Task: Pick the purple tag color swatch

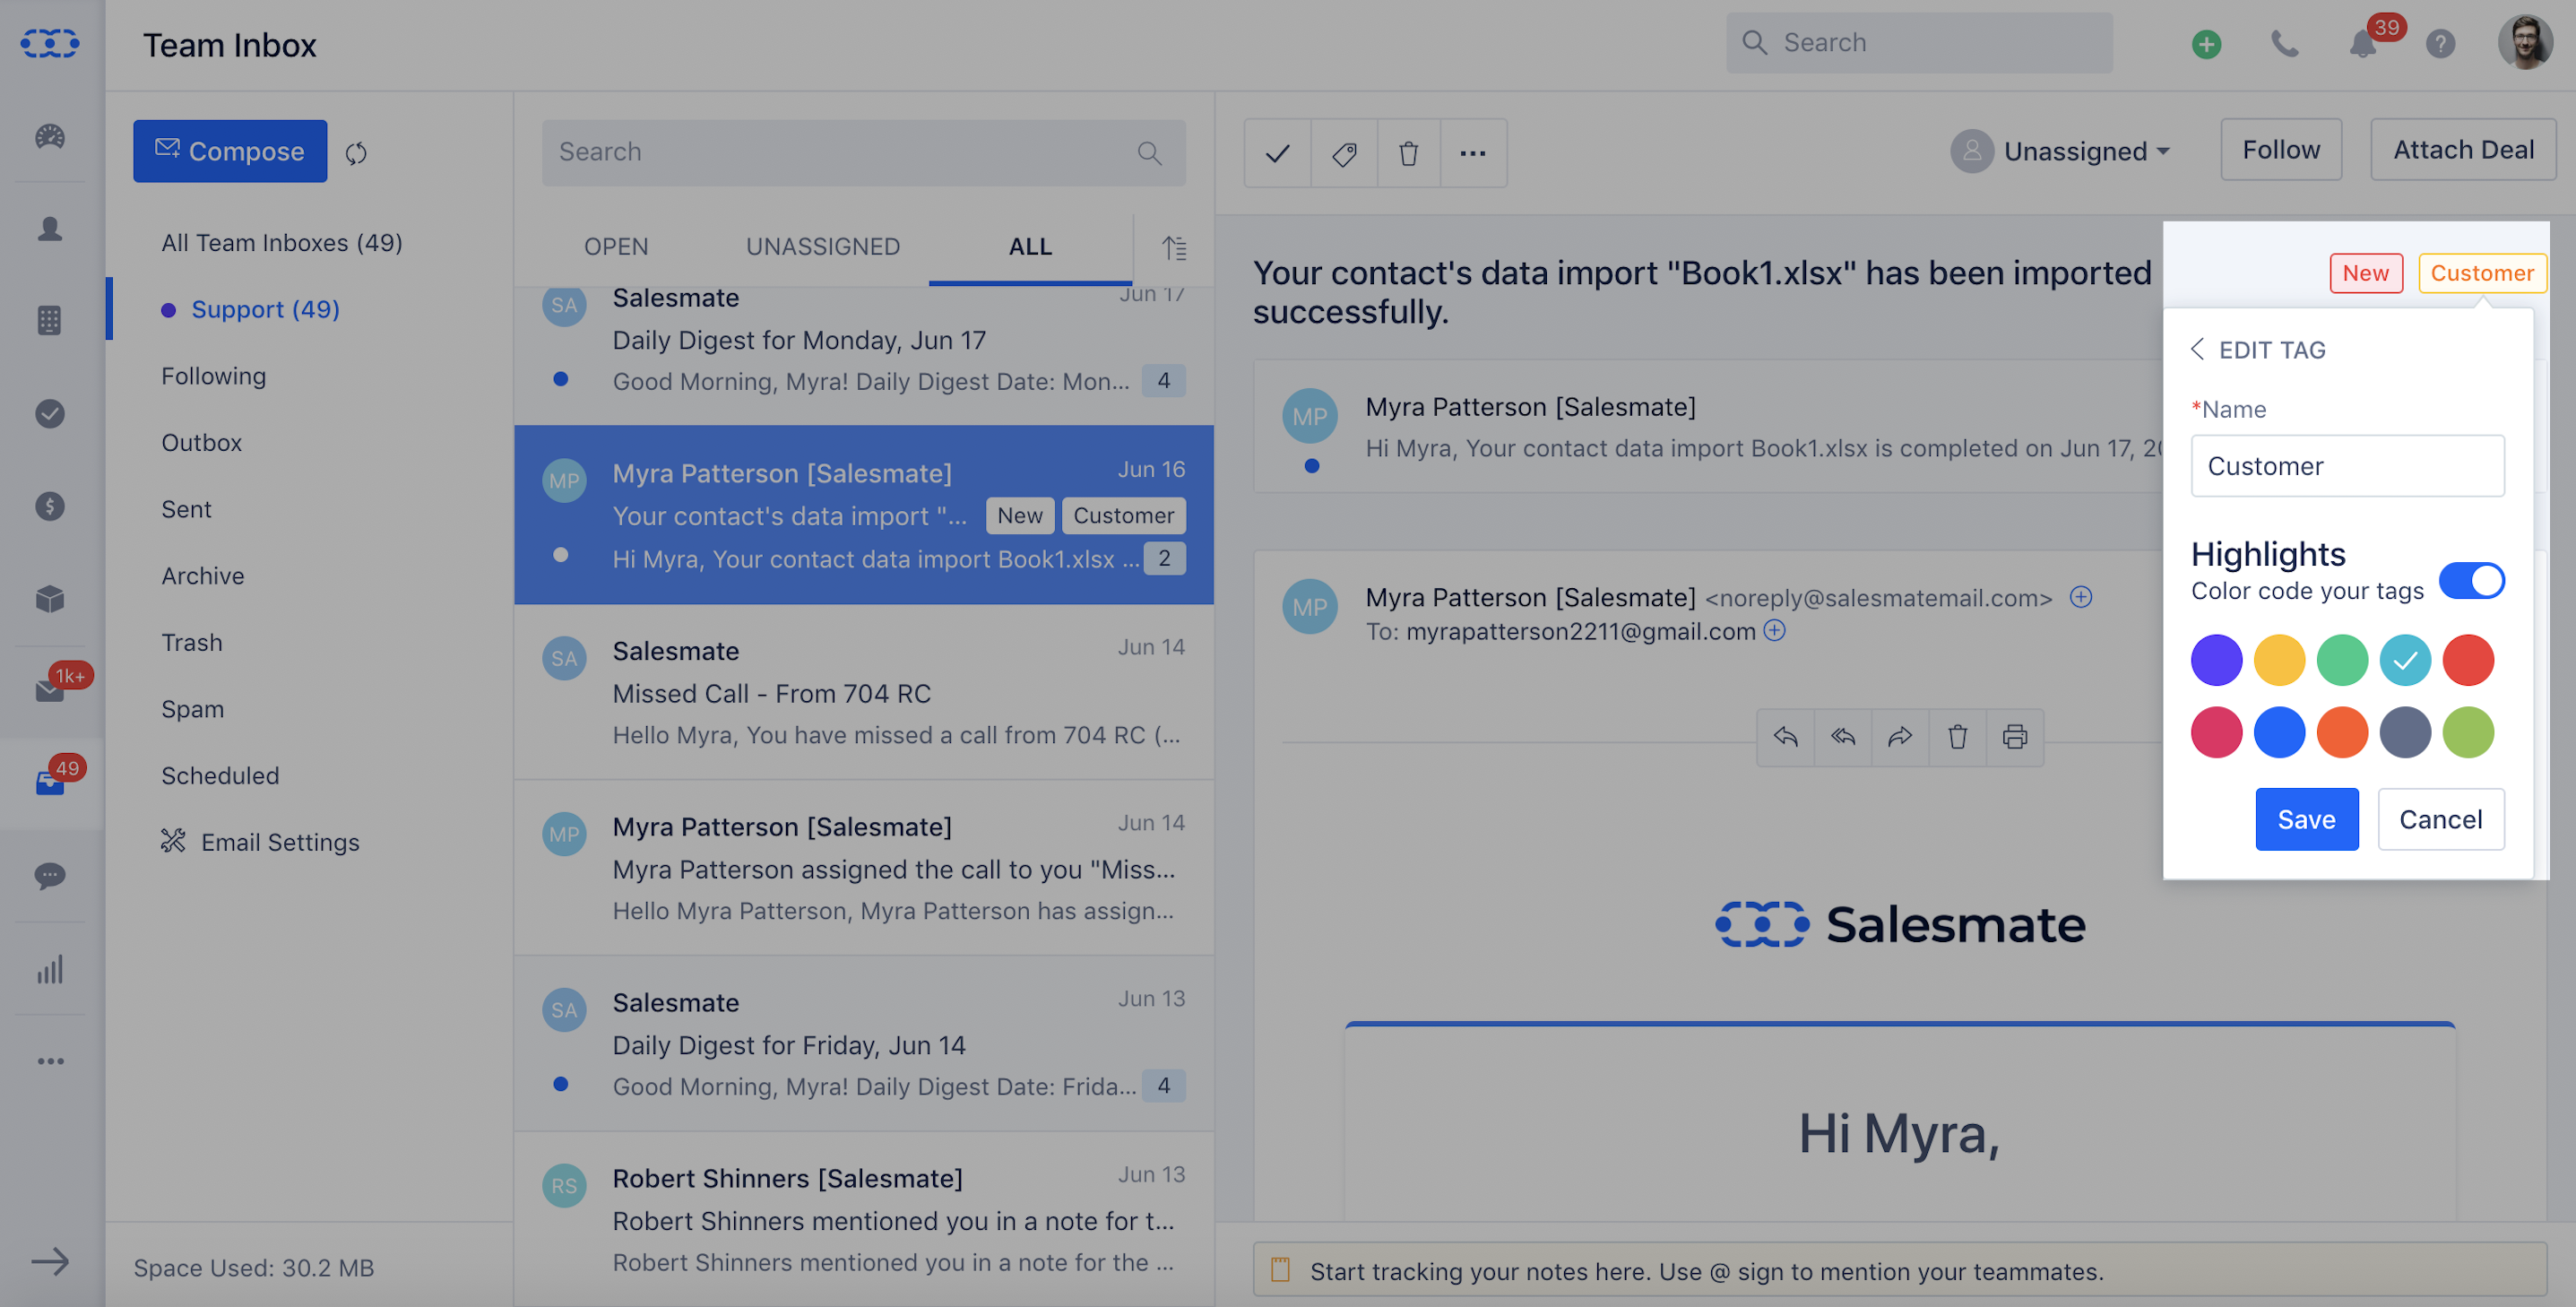Action: (x=2216, y=660)
